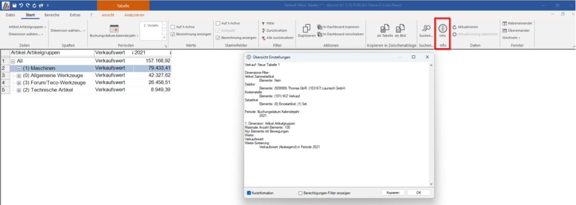Click Zurücksetzen filter reset
This screenshot has height=205, width=576.
[x=274, y=31]
